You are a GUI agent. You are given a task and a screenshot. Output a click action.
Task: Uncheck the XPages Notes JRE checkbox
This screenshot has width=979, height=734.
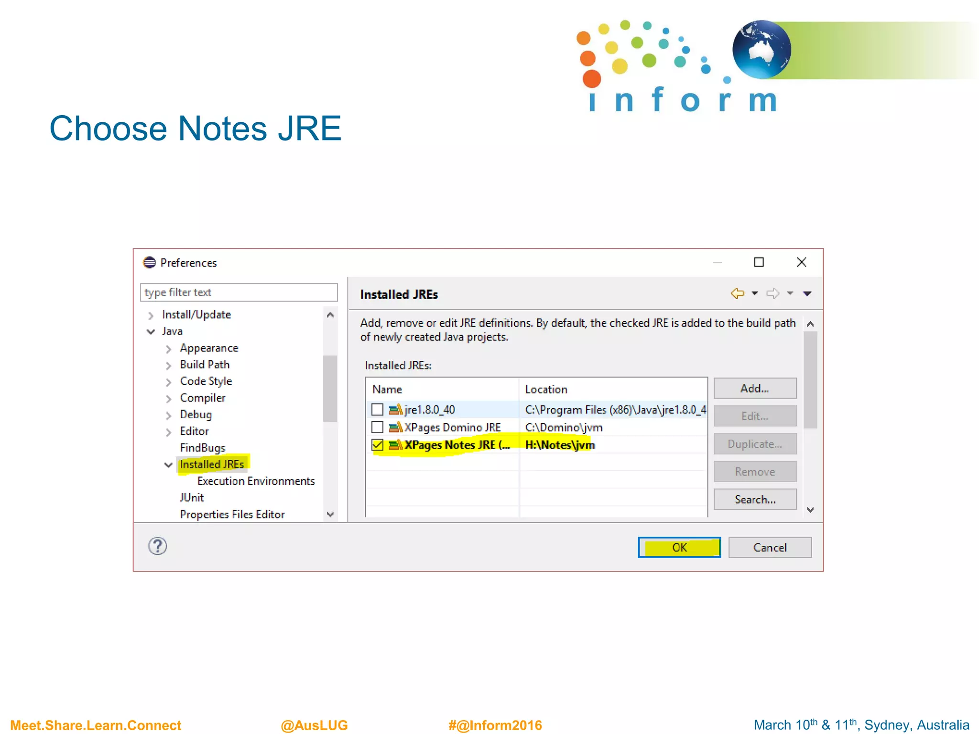(x=377, y=445)
